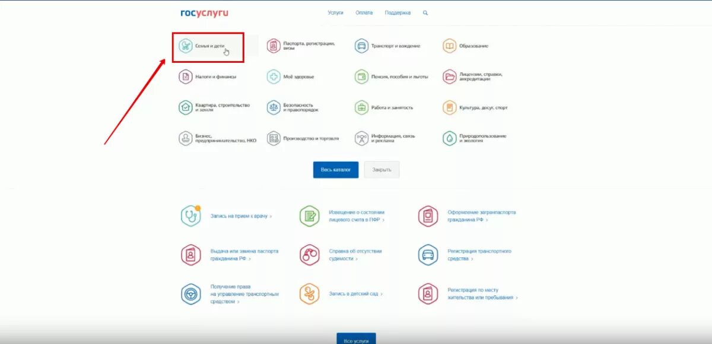Click the Лицензии, справки, аккредитации folder icon
The height and width of the screenshot is (344, 712).
(x=449, y=77)
